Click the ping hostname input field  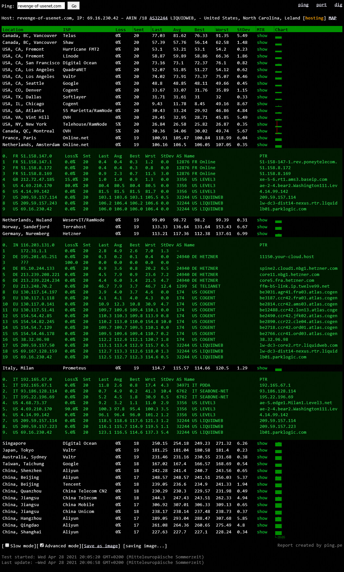coord(41,6)
